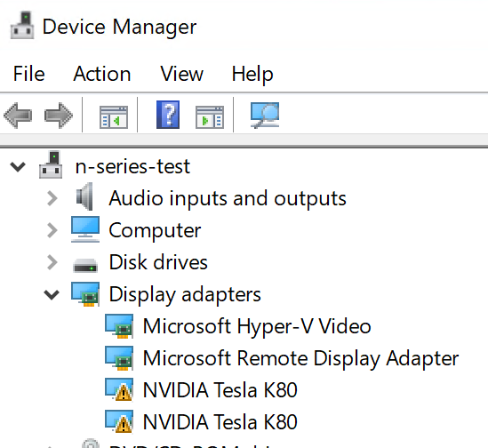This screenshot has height=448, width=488.
Task: Click Scan for hardware changes icon
Action: (x=265, y=116)
